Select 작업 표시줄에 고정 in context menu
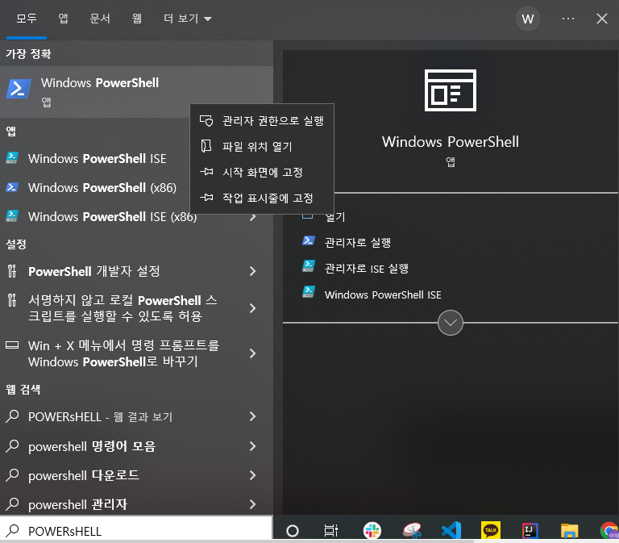 pyautogui.click(x=262, y=198)
